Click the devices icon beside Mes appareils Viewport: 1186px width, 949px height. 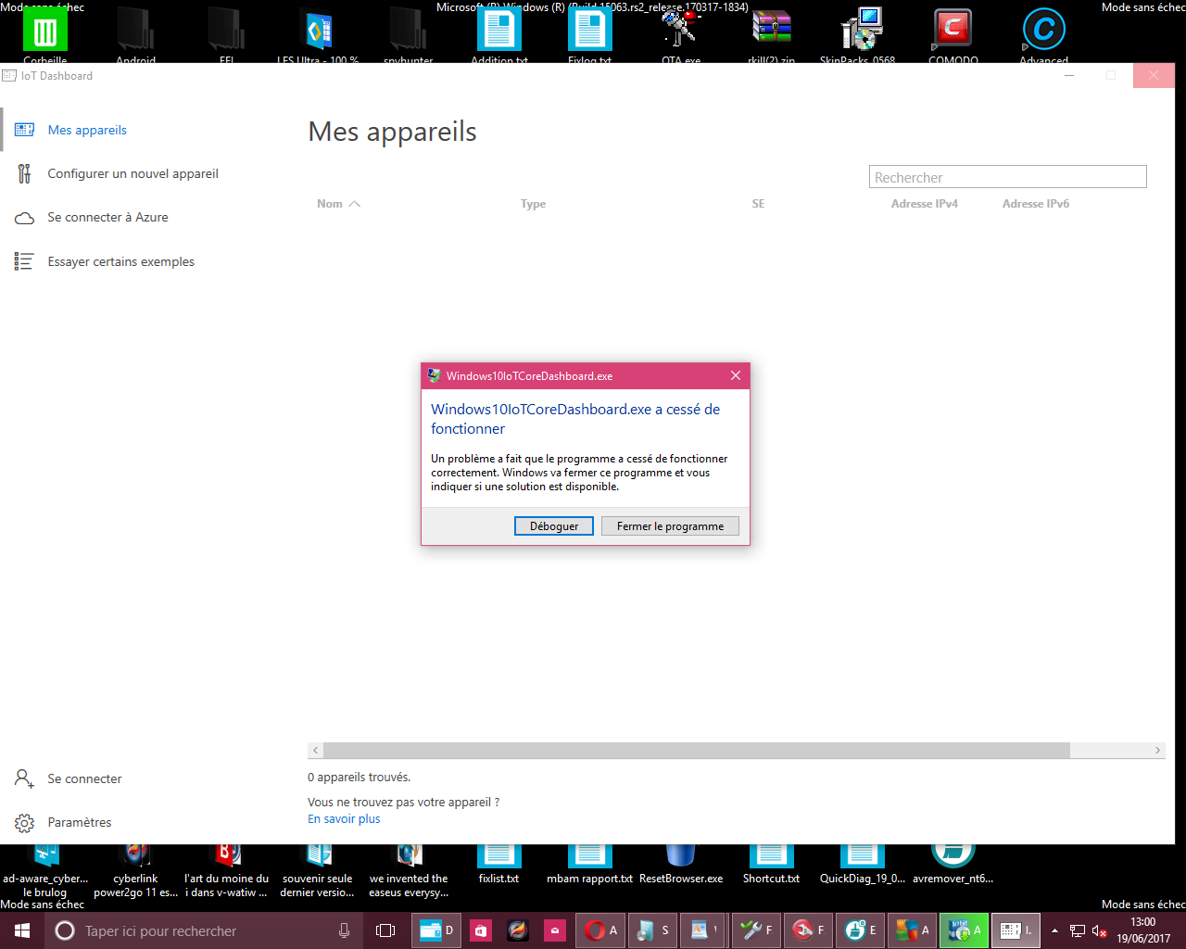click(x=25, y=130)
